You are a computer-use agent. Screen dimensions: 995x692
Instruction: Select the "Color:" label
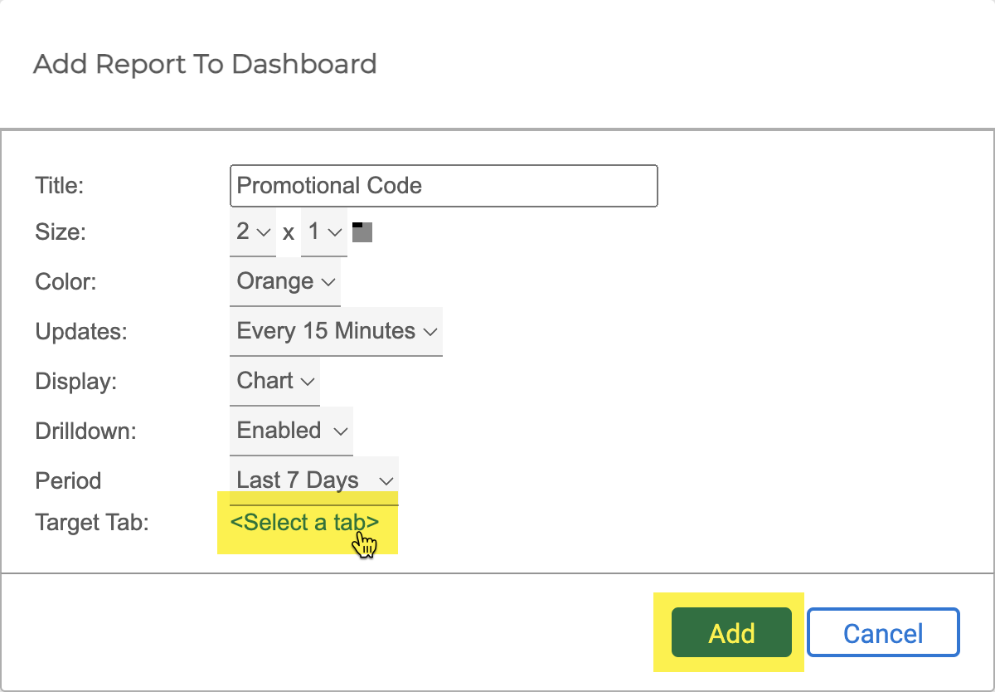(66, 282)
